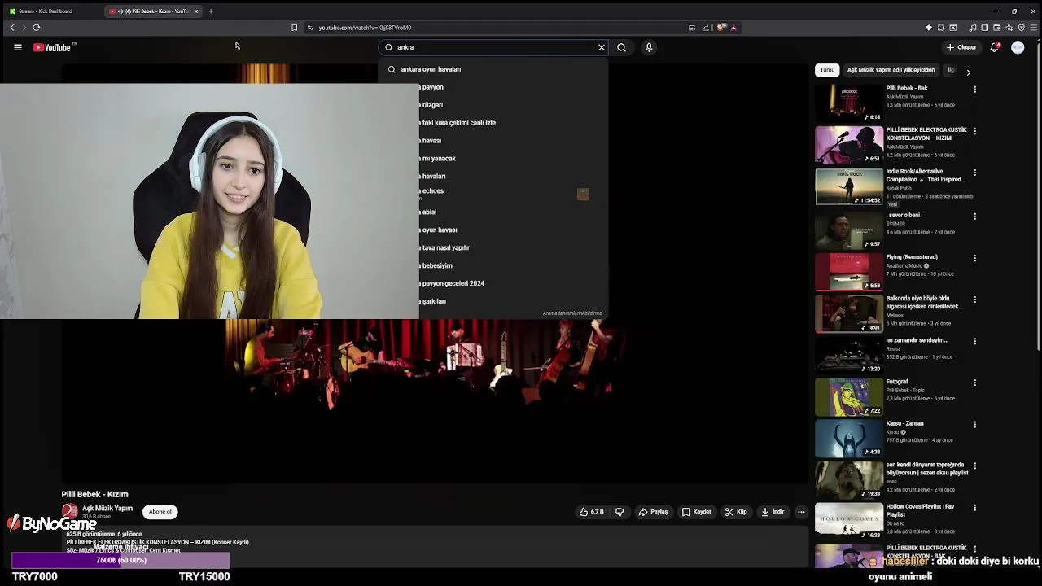
Task: Open 'Pilli Bebek - Bak' video thumbnail
Action: coord(849,103)
